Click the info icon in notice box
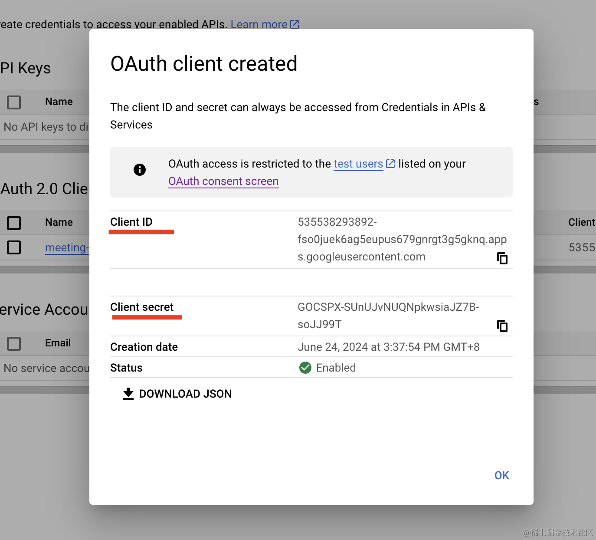The height and width of the screenshot is (540, 596). point(140,170)
